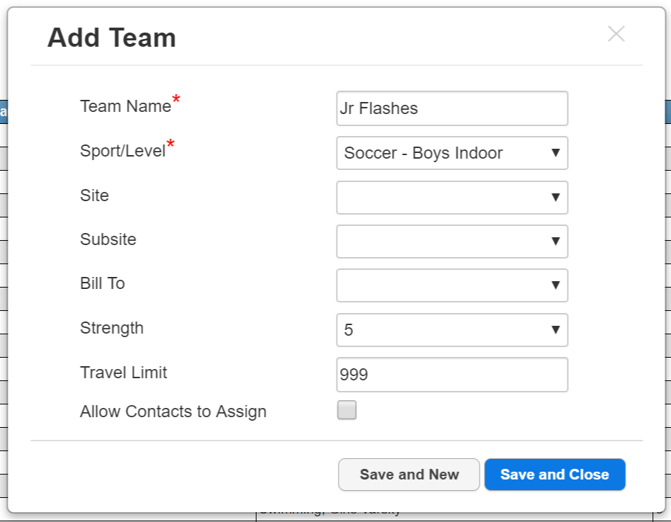
Task: Click the Travel Limit field showing 999
Action: point(452,375)
